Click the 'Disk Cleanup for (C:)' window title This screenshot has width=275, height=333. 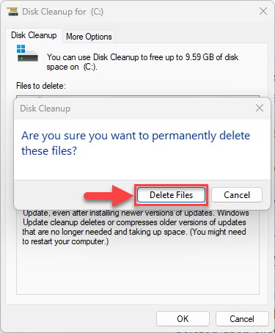click(62, 12)
